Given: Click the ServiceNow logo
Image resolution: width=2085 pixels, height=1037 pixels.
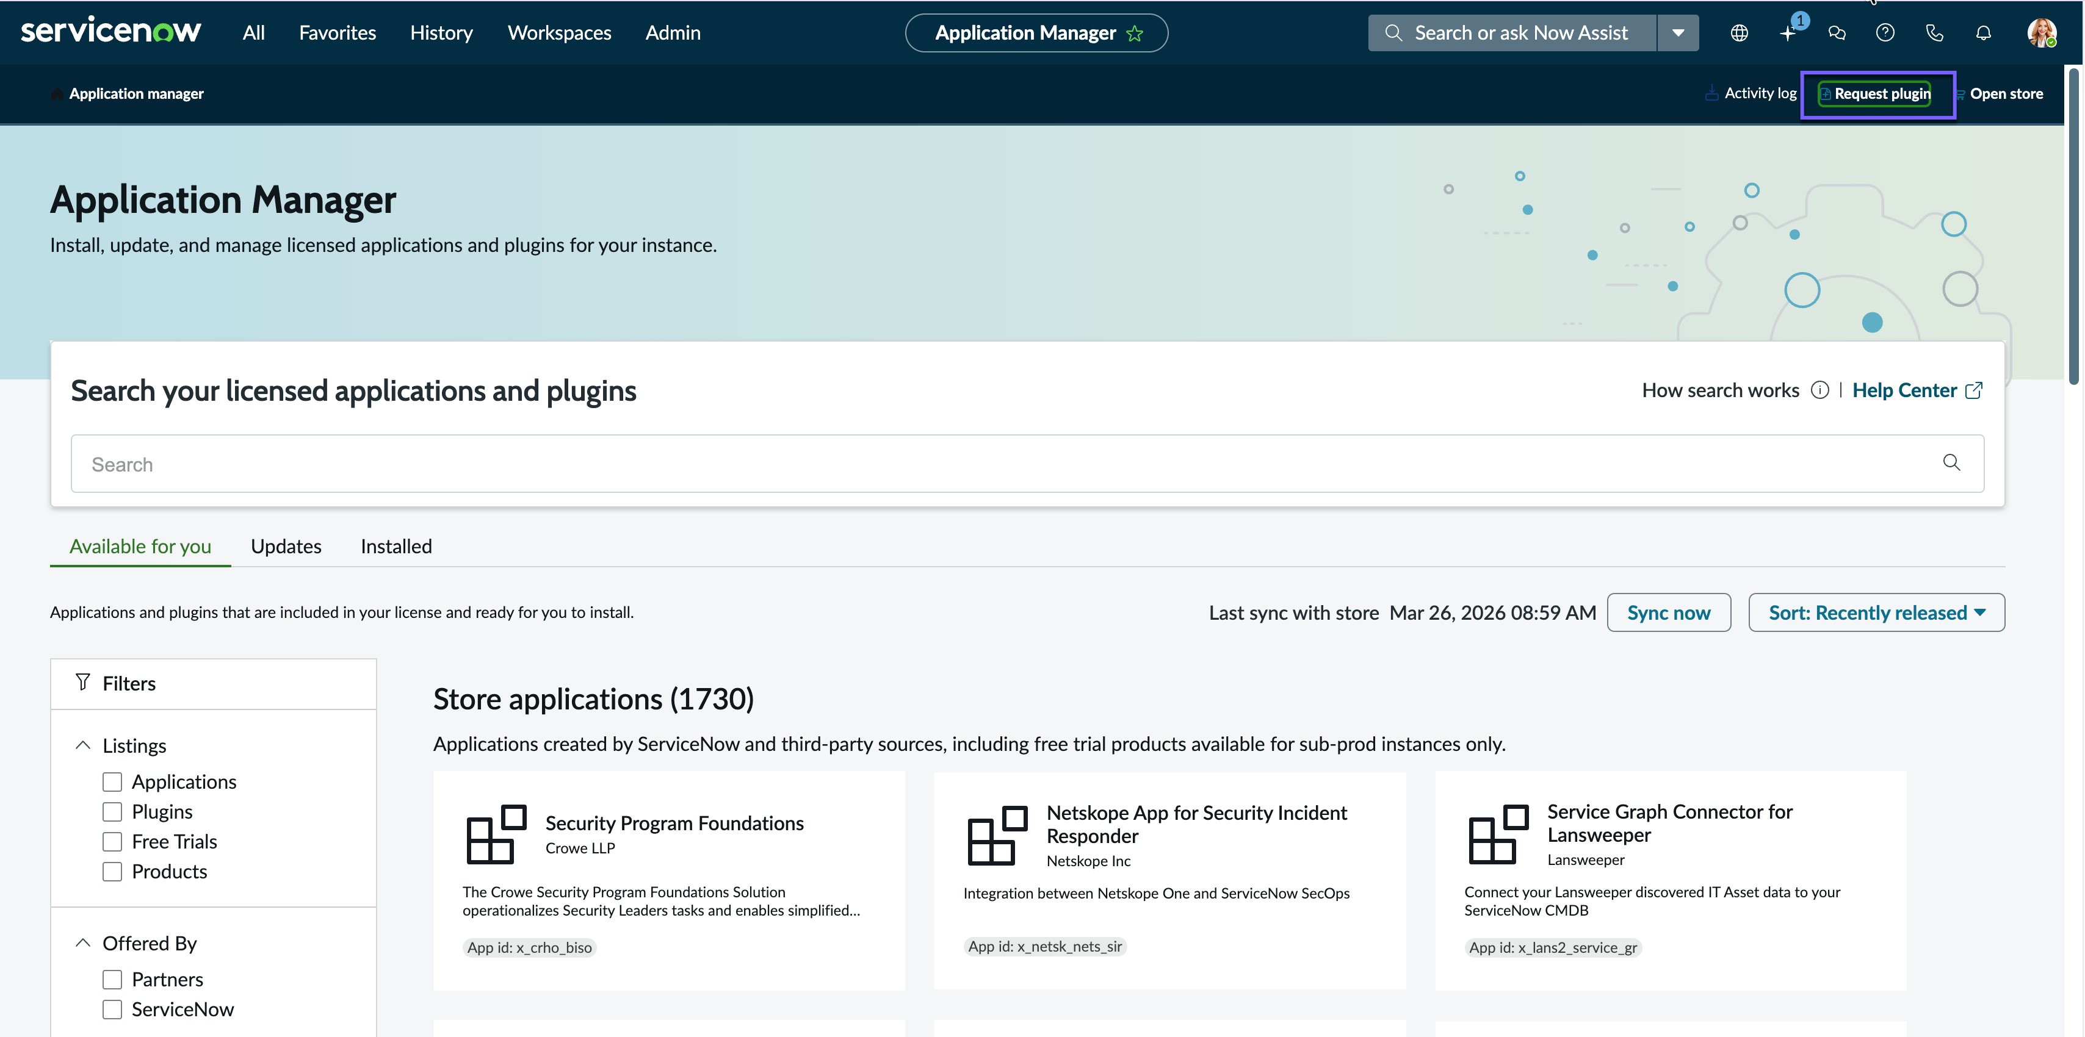Looking at the screenshot, I should (x=111, y=30).
